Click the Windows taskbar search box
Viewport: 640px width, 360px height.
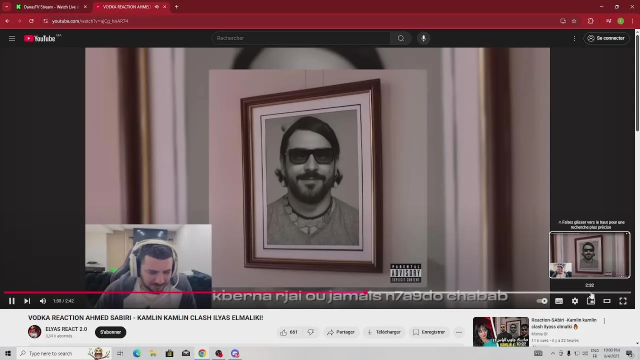64,353
